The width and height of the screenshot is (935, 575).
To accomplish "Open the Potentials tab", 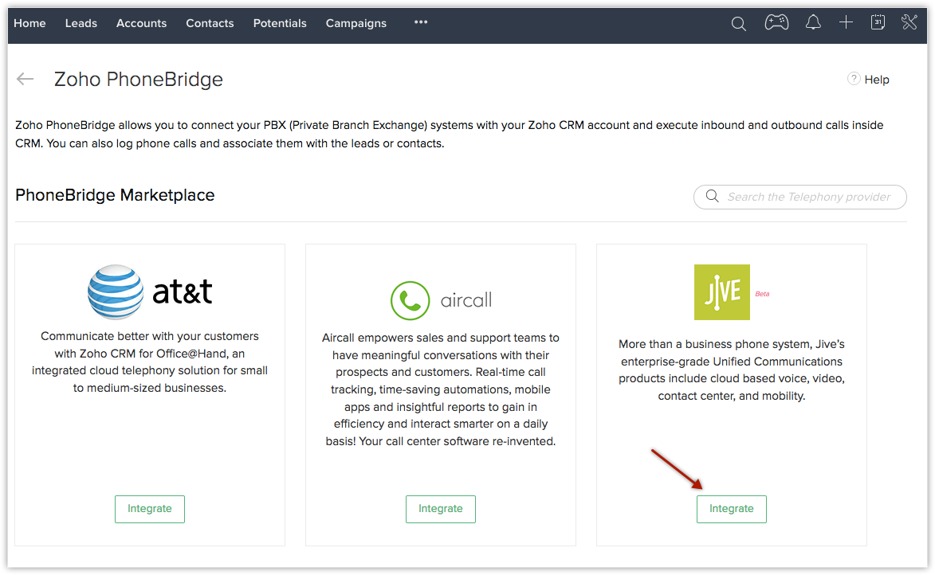I will pos(280,23).
